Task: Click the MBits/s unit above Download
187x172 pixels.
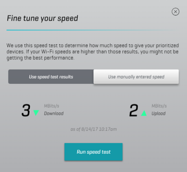Action: pyautogui.click(x=51, y=106)
